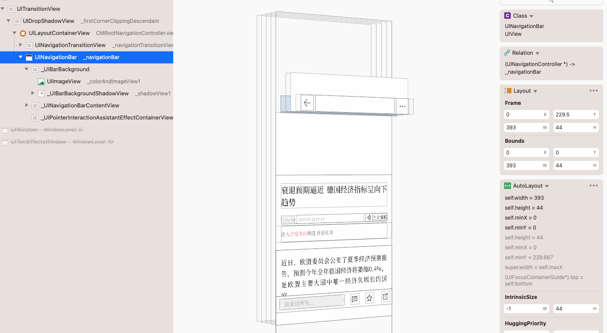Click the UIImageView picture icon
This screenshot has height=333, width=607.
click(41, 82)
